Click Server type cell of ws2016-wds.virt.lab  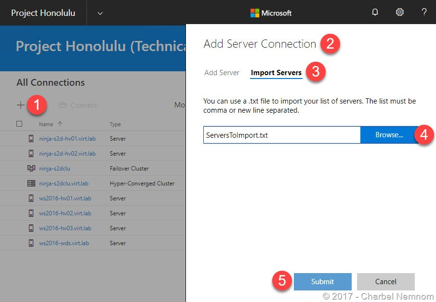coord(118,243)
